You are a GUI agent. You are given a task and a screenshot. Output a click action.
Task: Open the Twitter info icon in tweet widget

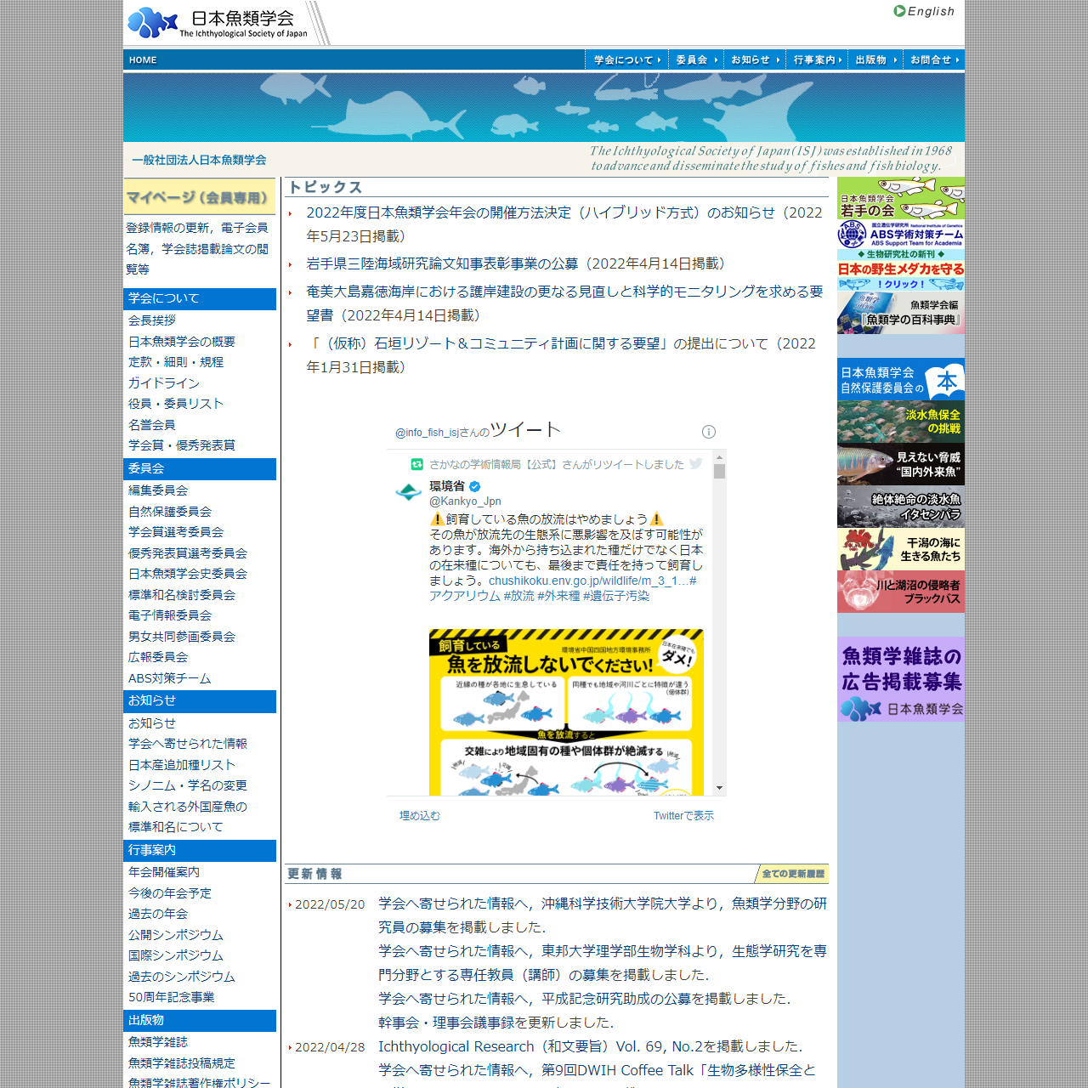(x=708, y=432)
